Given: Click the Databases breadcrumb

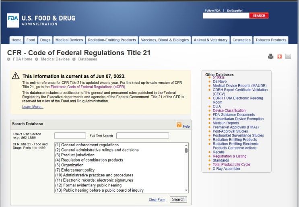Looking at the screenshot, I should click(87, 59).
